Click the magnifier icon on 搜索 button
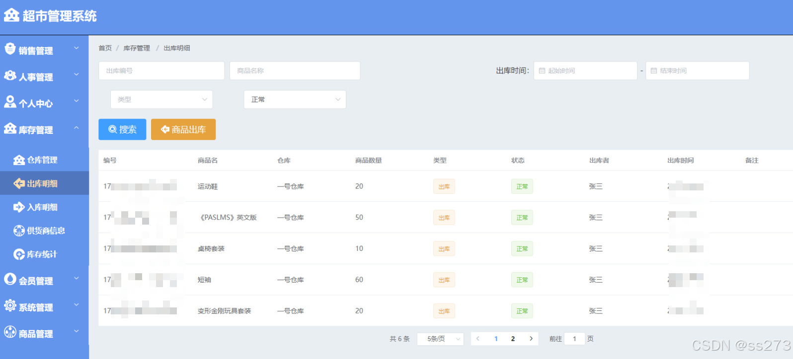This screenshot has height=359, width=793. [x=113, y=129]
